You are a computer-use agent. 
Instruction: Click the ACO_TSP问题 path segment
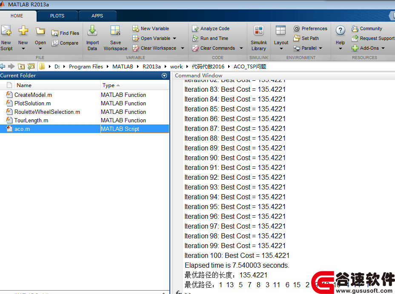[250, 67]
